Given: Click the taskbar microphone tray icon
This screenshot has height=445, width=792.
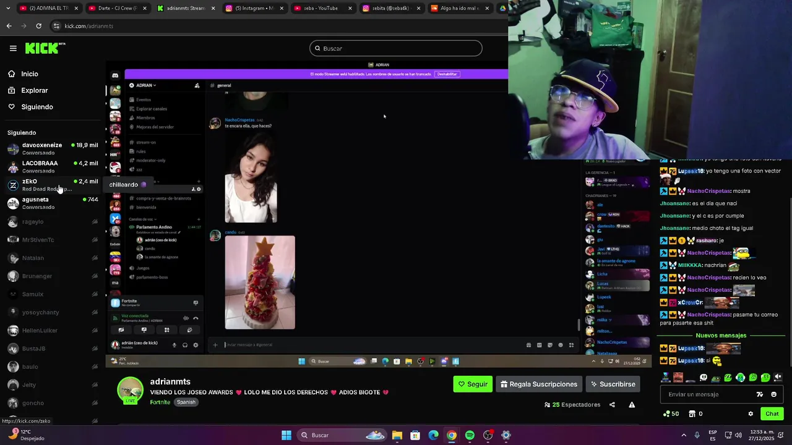Looking at the screenshot, I should 697,435.
